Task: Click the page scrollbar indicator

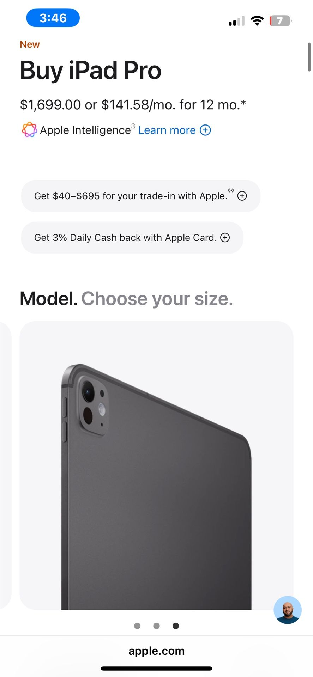Action: [x=309, y=57]
